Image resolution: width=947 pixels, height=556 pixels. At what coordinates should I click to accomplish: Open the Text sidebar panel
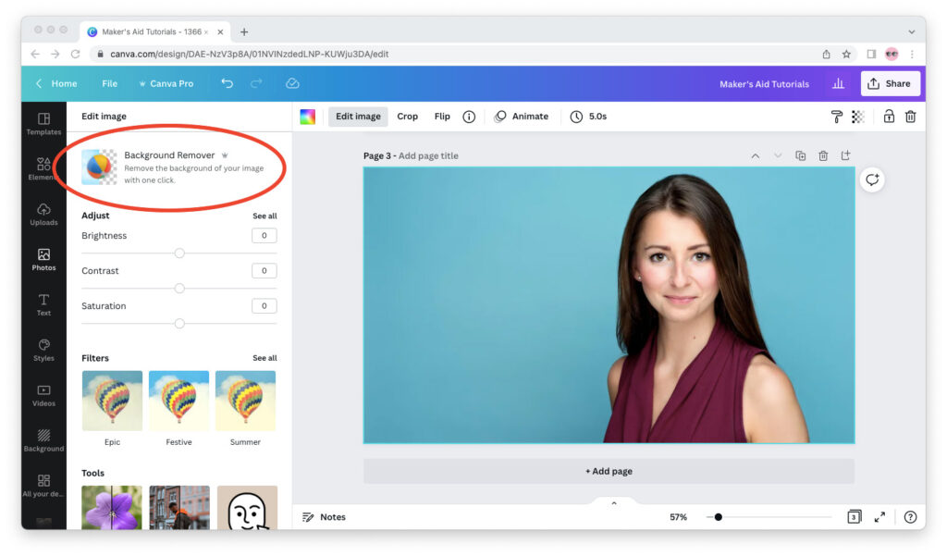[x=43, y=304]
